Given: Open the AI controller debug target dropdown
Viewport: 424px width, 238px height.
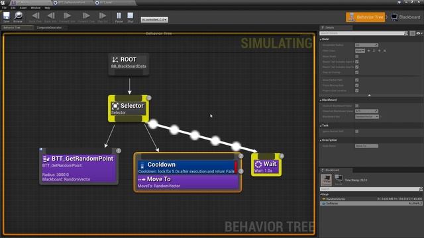Looking at the screenshot, I should click(154, 20).
